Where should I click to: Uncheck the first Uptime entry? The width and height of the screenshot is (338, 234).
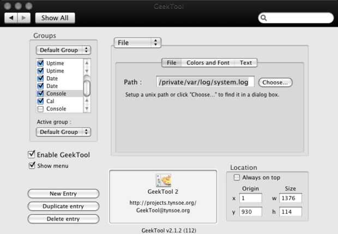[x=40, y=63]
